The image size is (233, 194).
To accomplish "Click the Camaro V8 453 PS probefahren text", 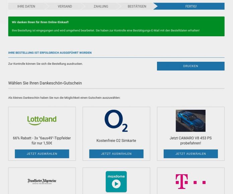I will (190, 141).
